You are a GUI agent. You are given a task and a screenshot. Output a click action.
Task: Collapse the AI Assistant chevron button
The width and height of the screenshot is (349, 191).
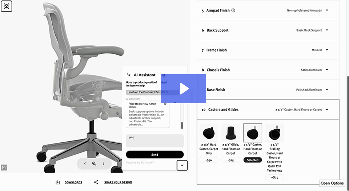tap(182, 165)
